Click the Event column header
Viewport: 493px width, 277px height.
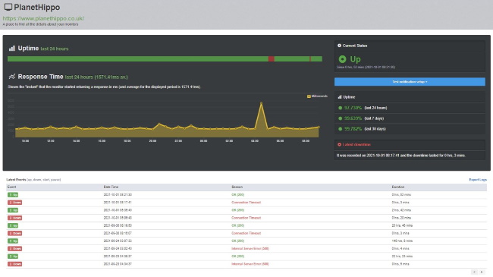(11, 187)
